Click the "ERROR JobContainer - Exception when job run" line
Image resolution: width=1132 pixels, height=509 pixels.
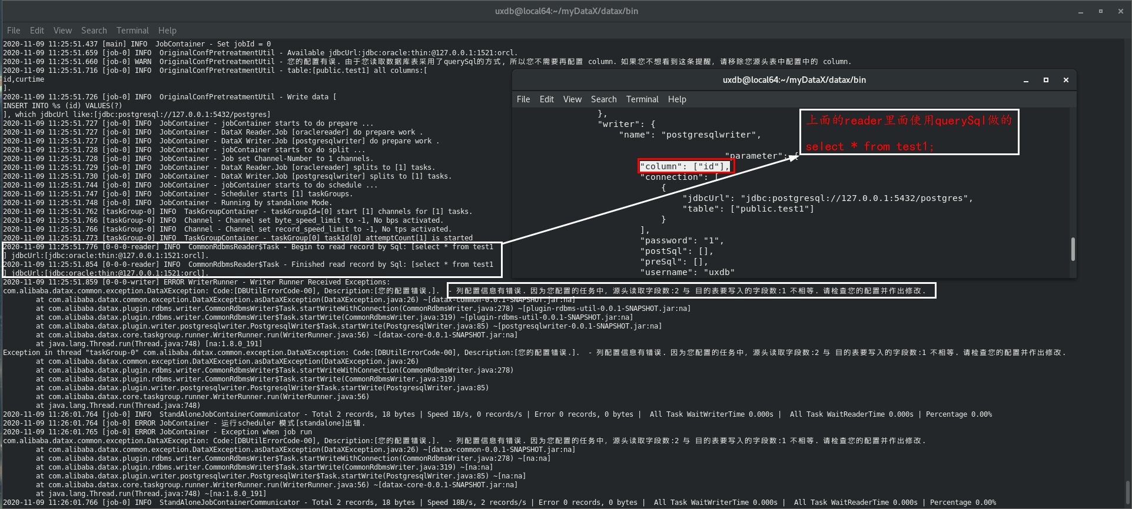[158, 432]
